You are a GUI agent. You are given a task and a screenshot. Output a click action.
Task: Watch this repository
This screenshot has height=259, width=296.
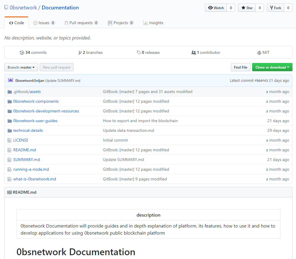pos(216,8)
